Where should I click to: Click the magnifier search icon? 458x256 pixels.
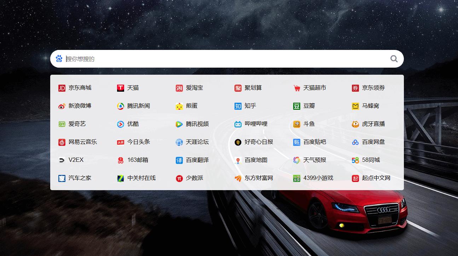(394, 58)
